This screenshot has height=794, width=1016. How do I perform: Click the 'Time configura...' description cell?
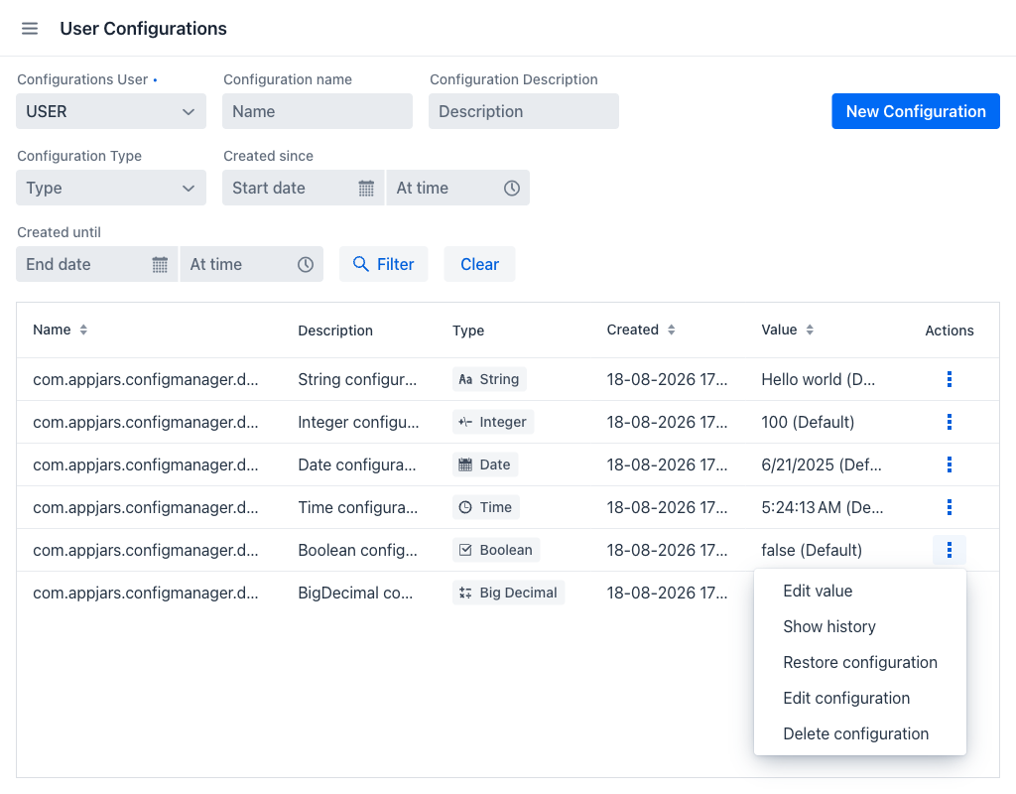(x=357, y=507)
